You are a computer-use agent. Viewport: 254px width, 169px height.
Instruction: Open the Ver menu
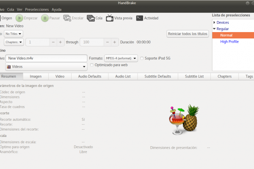(19, 10)
